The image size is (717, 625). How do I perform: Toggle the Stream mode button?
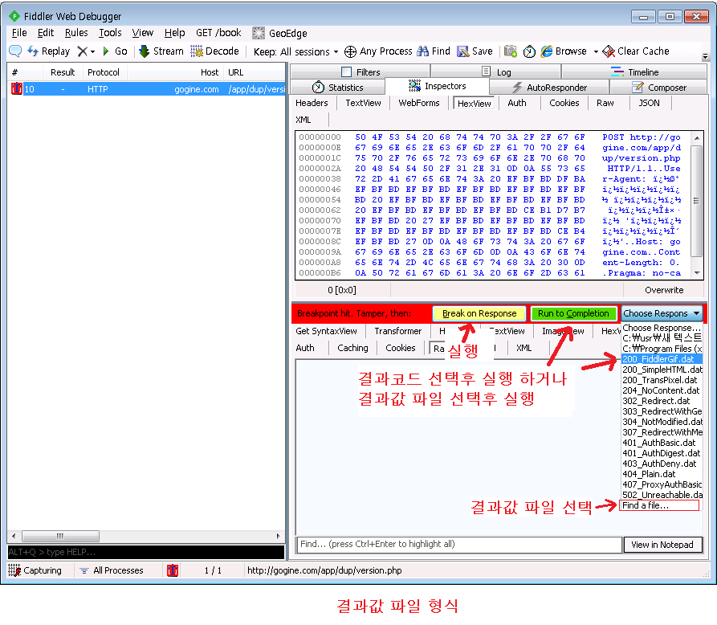161,51
